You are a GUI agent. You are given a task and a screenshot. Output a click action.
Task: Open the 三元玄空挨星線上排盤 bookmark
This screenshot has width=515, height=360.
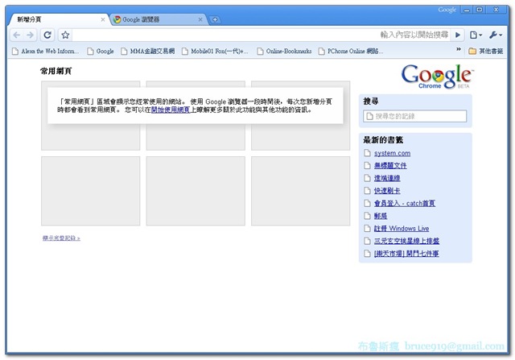406,241
